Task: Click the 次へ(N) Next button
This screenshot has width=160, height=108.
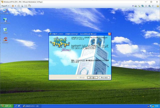Action: 92,77
